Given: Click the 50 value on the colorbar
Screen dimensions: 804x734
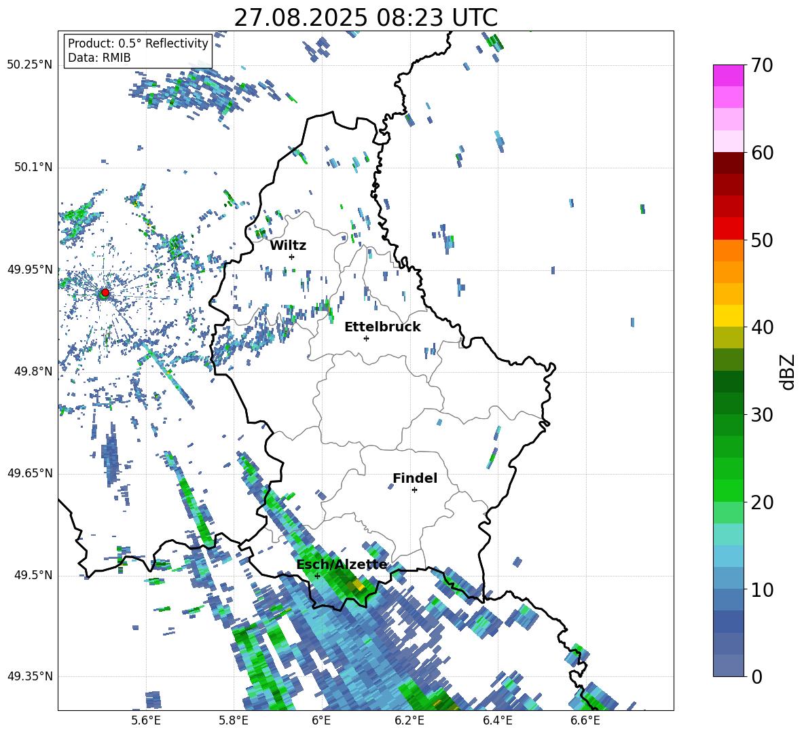Looking at the screenshot, I should click(x=762, y=240).
